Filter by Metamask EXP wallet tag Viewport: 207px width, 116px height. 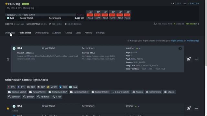(58, 92)
